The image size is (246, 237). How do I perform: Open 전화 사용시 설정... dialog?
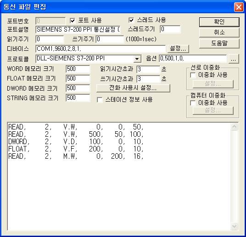click(x=133, y=88)
